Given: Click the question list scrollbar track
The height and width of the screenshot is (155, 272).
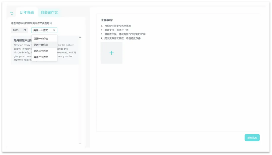Looking at the screenshot, I should click(x=80, y=93).
